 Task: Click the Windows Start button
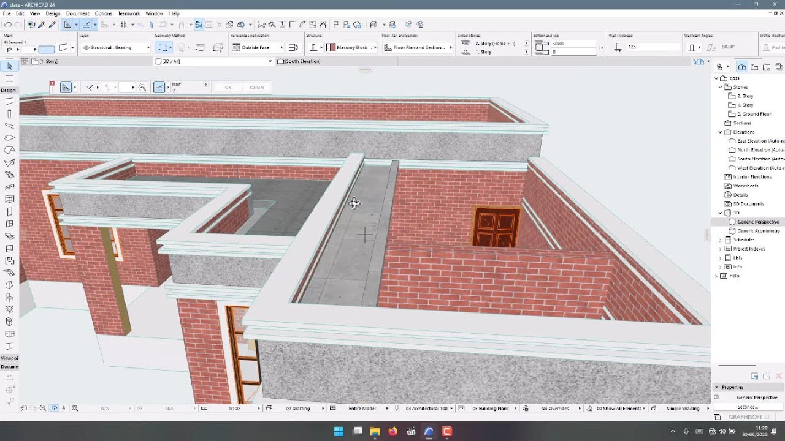[339, 431]
